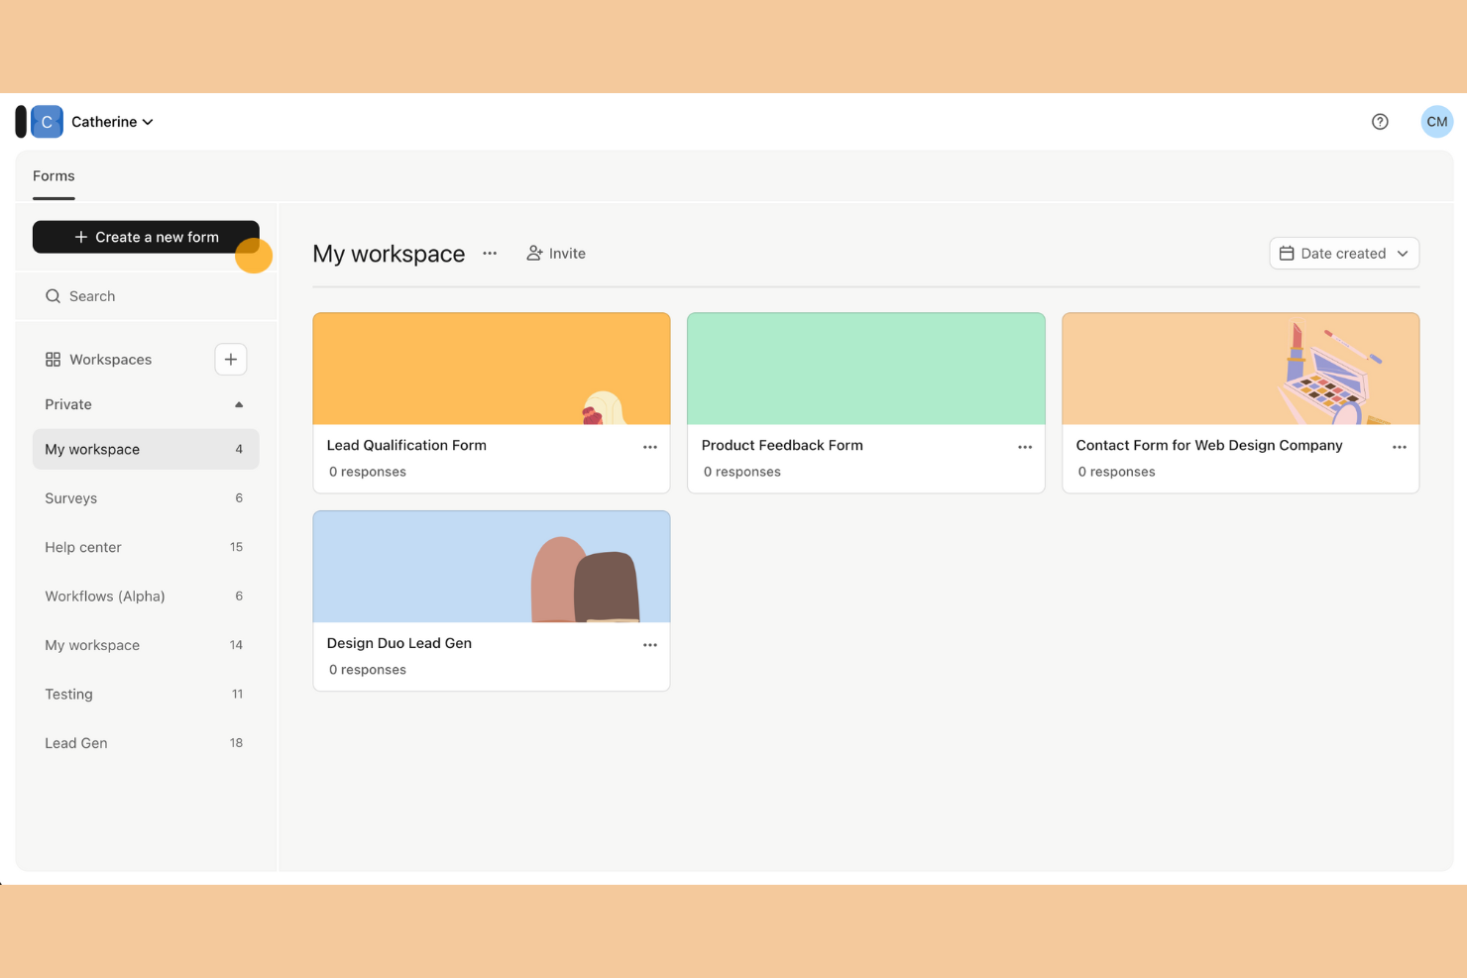Add a new workspace with plus button

click(x=231, y=360)
